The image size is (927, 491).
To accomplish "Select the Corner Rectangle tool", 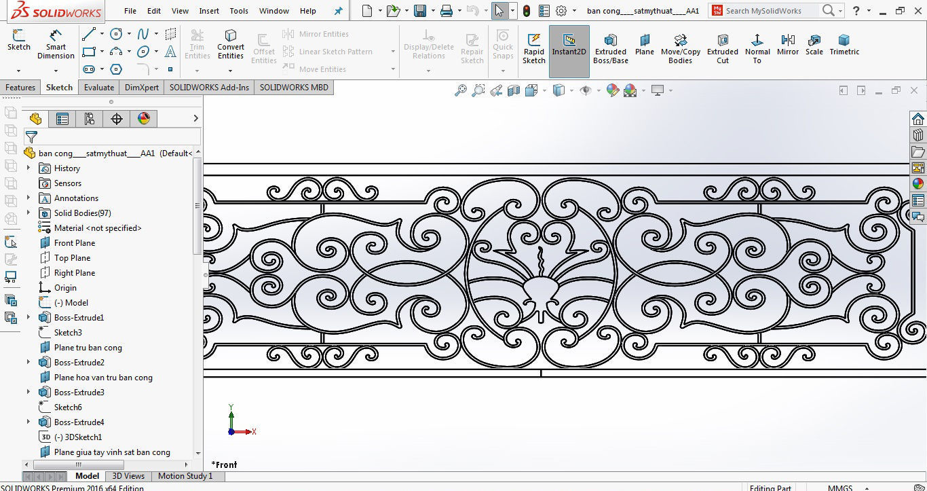I will [x=89, y=52].
